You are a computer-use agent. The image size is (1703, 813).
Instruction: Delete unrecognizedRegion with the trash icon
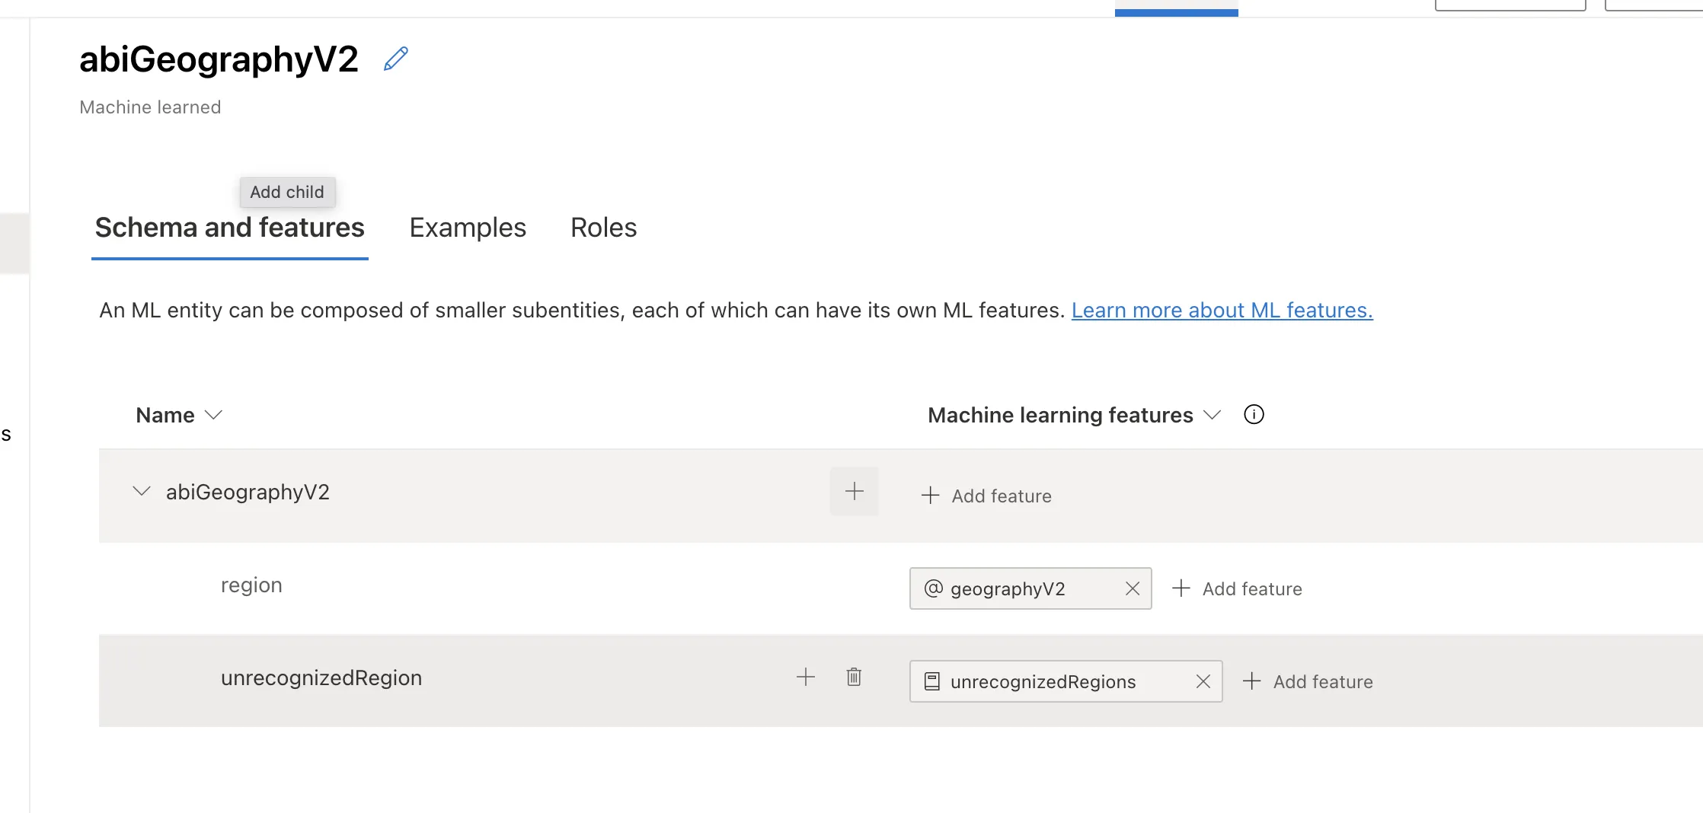point(854,677)
